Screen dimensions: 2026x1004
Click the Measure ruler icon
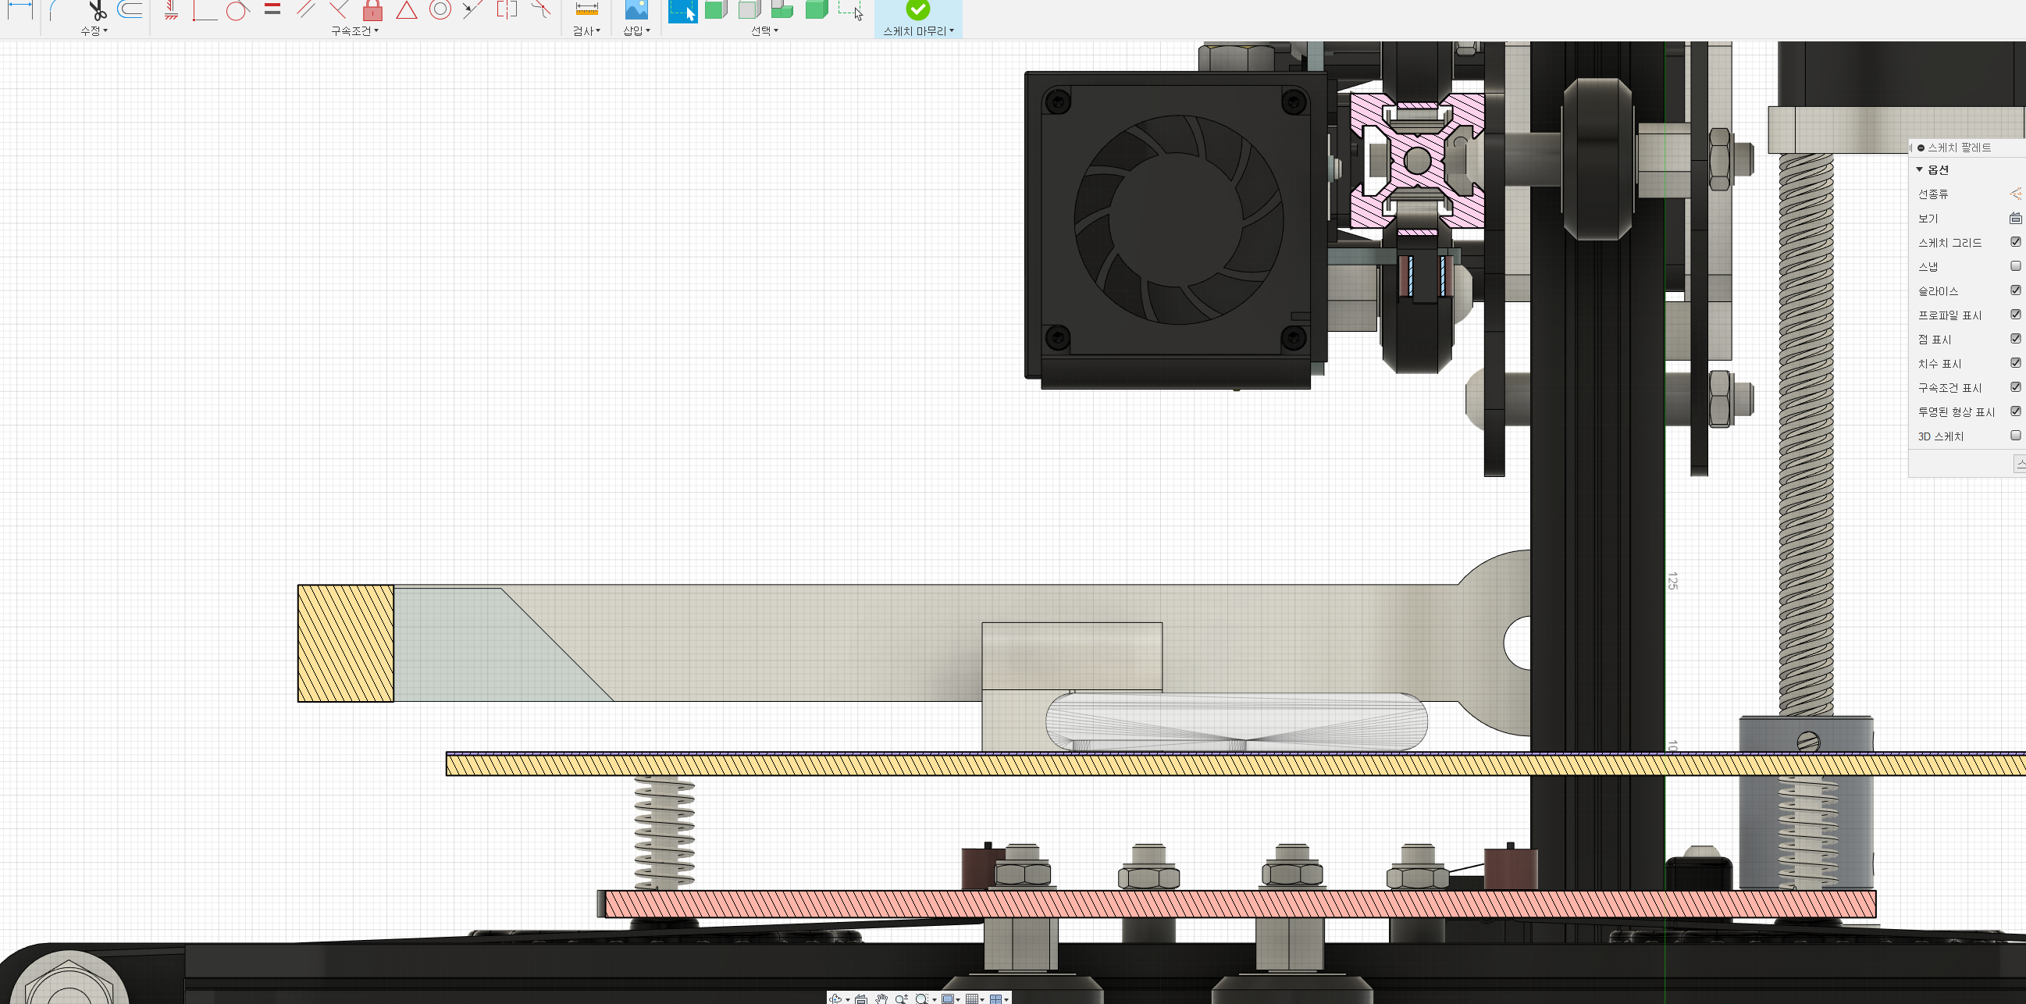point(586,9)
